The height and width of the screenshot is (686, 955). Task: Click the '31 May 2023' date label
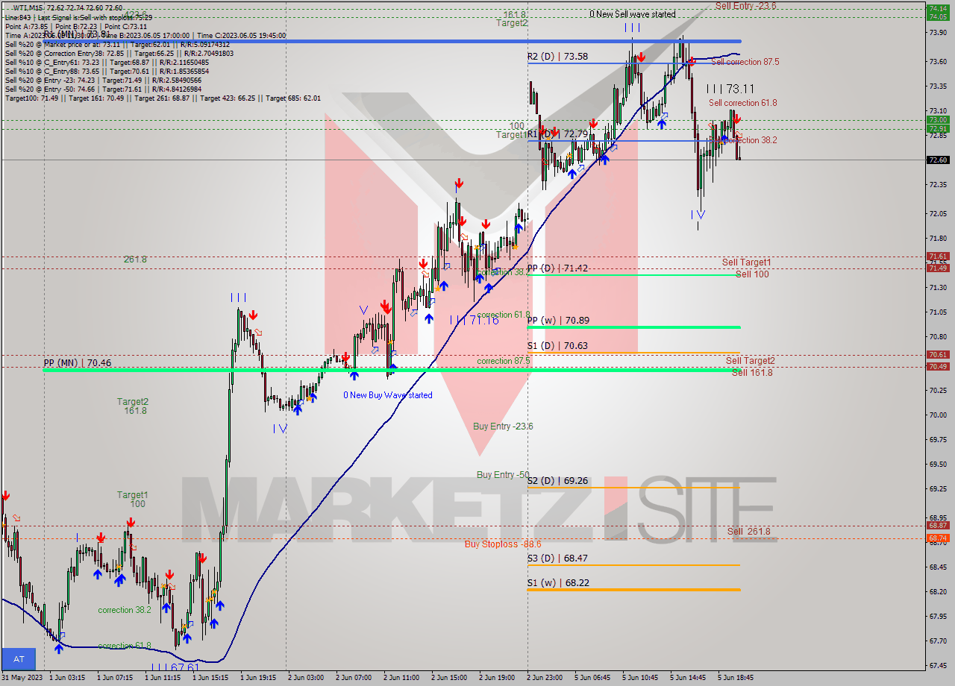(x=22, y=678)
